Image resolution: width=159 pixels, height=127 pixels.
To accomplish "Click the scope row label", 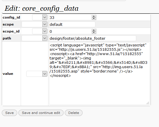I will click(8, 24).
